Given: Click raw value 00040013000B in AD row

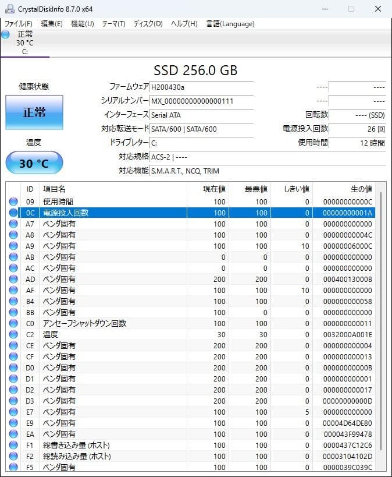Looking at the screenshot, I should 348,279.
